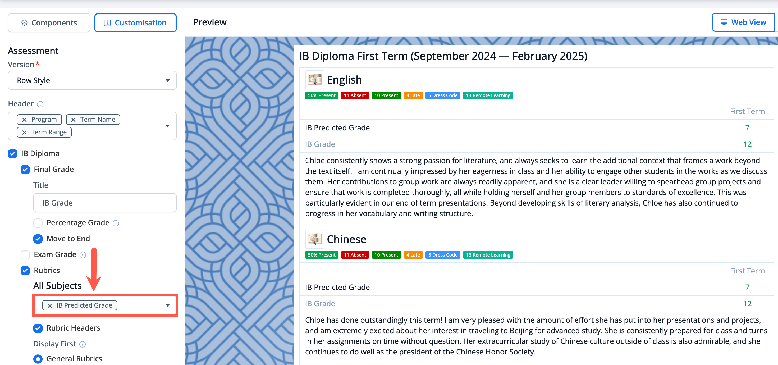Screen dimensions: 778x365
Task: Expand the Header tags dropdown
Action: (x=168, y=126)
